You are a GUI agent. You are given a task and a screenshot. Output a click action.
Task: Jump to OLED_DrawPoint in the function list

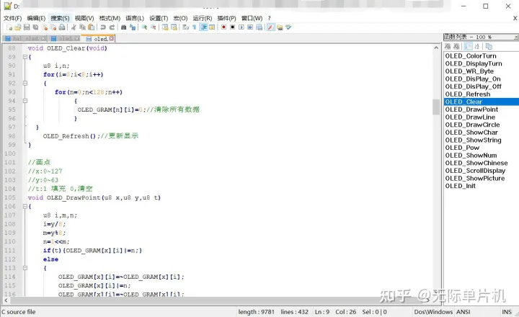471,110
